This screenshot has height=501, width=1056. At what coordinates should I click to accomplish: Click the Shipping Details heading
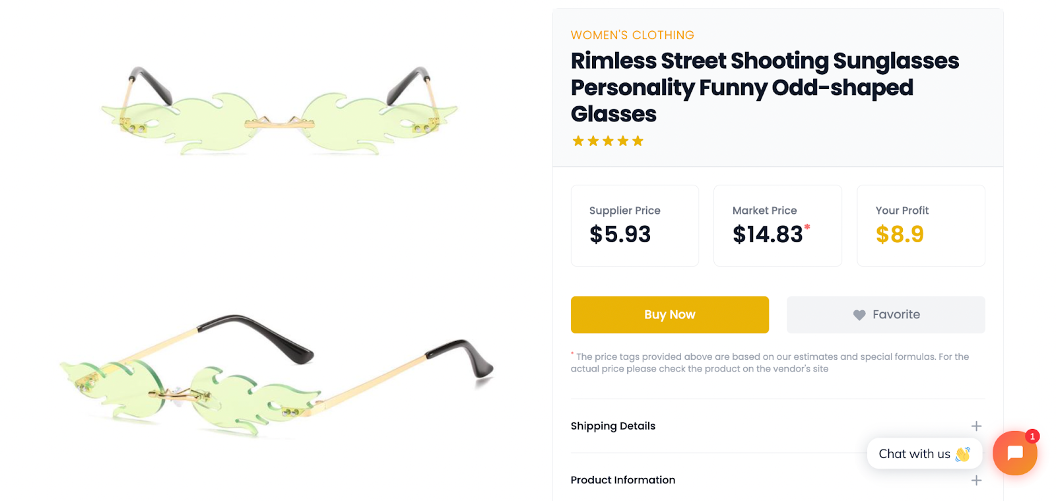(612, 426)
